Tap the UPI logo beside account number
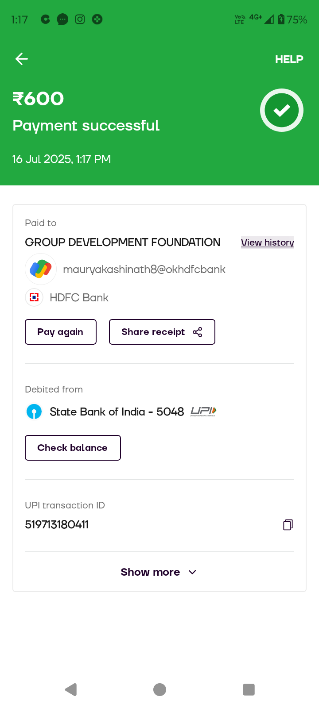Screen dimensions: 319x708 pyautogui.click(x=203, y=412)
